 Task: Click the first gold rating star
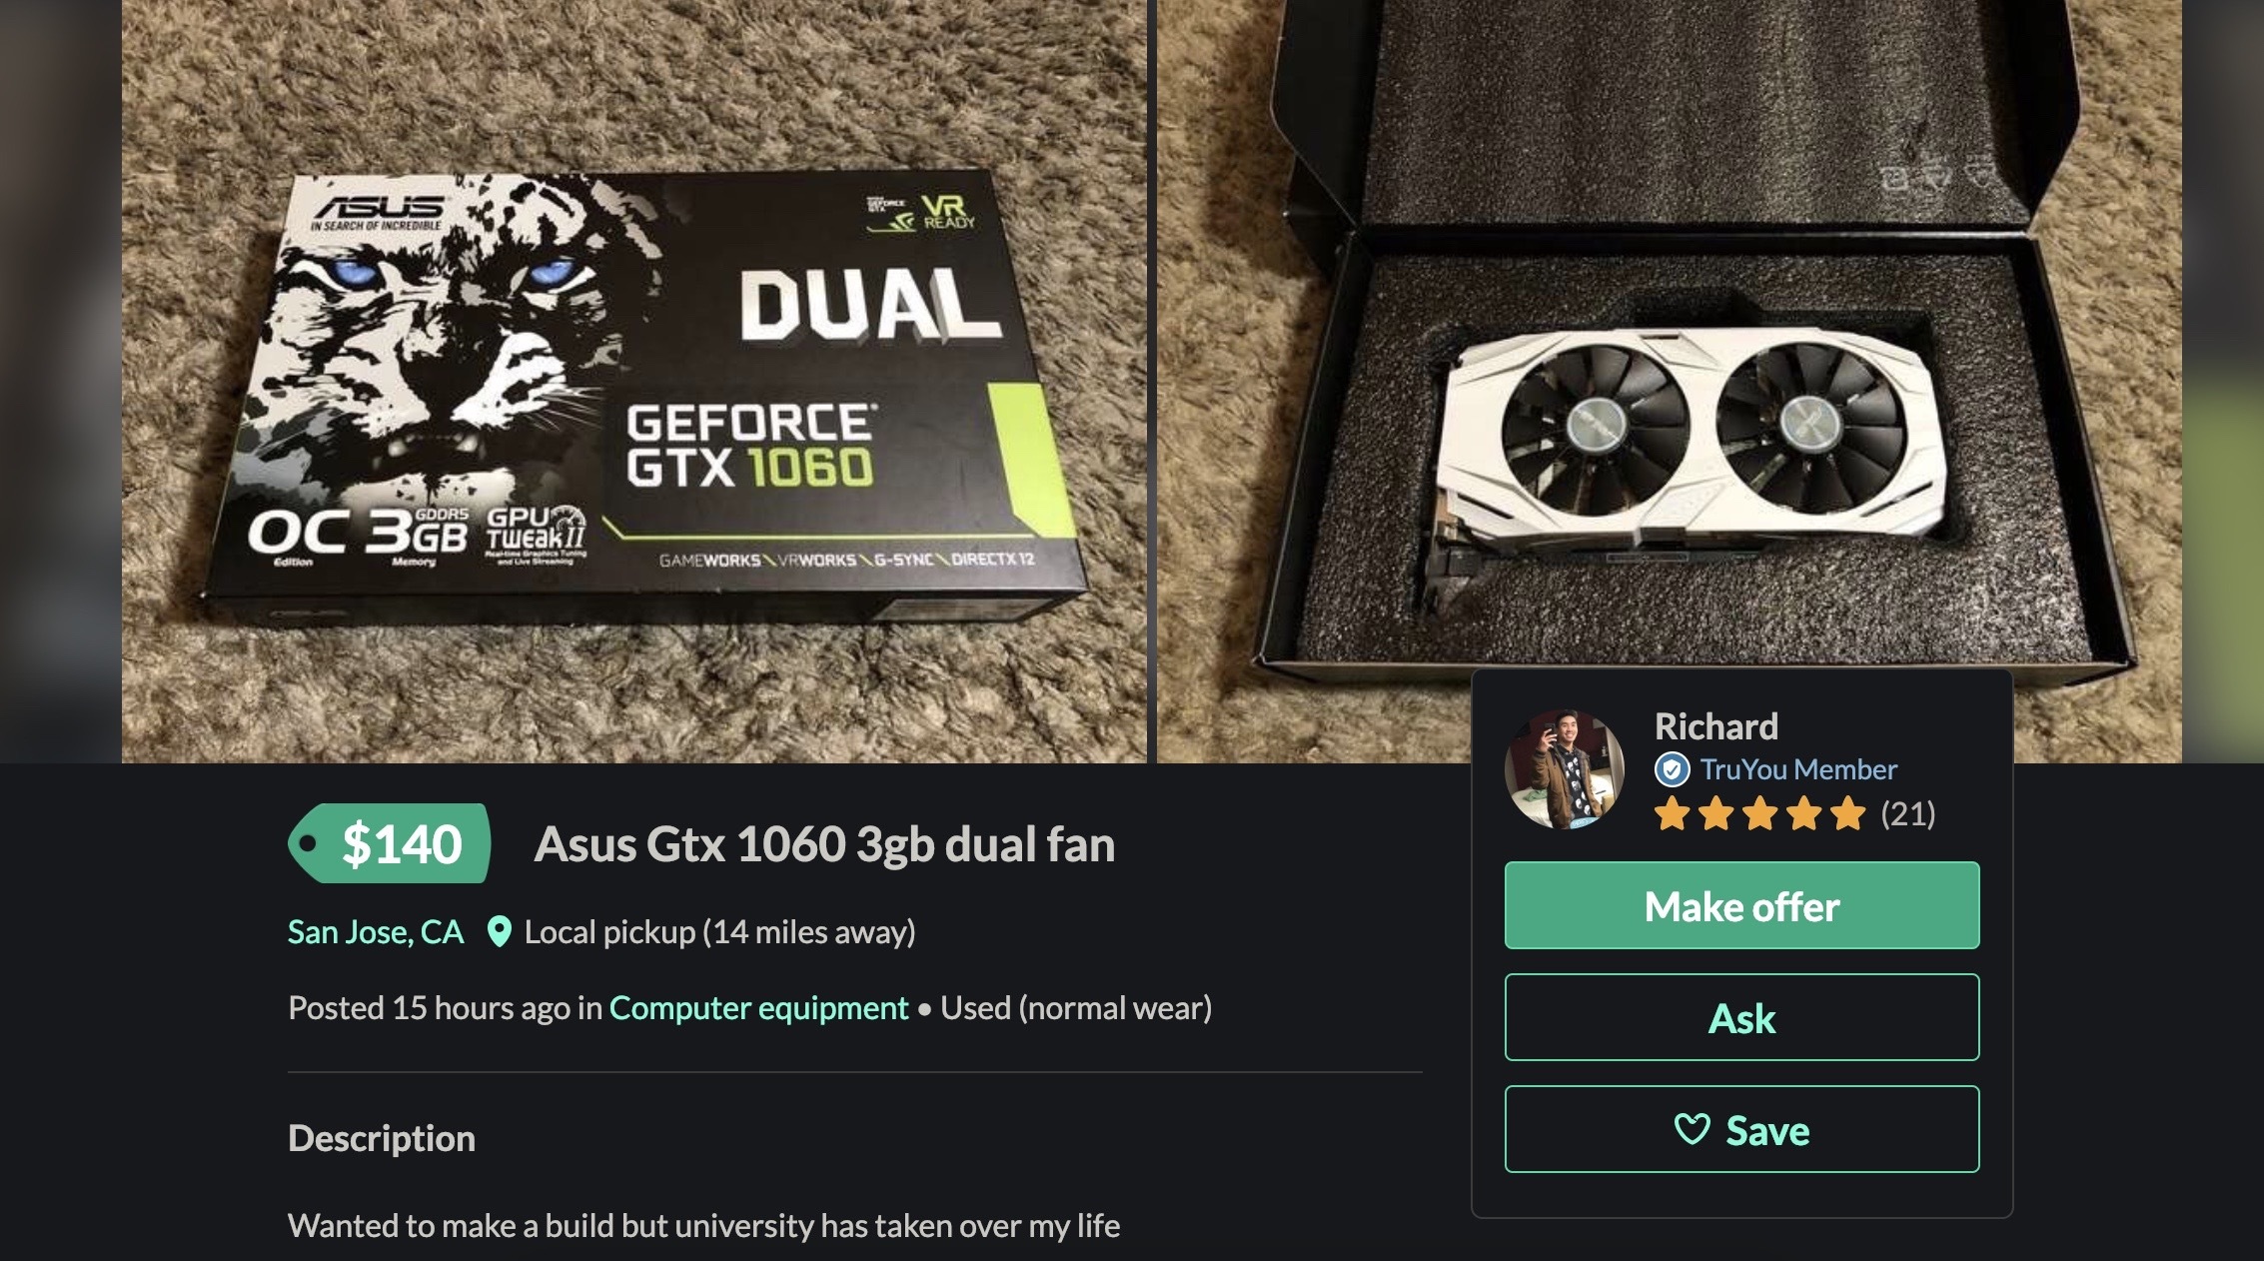point(1672,814)
